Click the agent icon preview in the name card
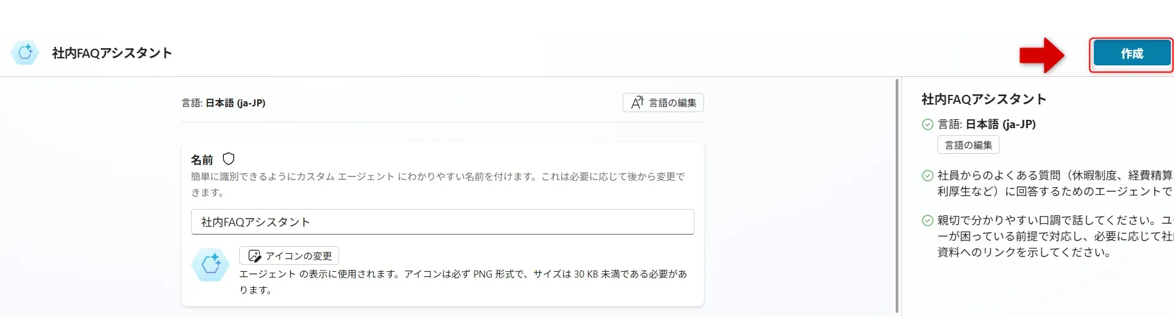 [210, 264]
